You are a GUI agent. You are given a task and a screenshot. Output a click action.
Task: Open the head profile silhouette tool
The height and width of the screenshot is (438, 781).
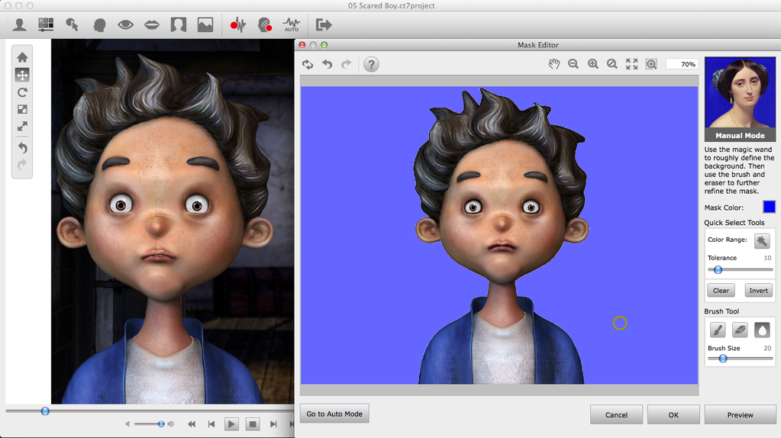coord(99,24)
